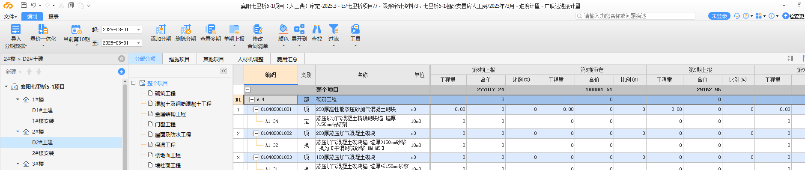
Task: Collapse item 010402001001 row
Action: [x=256, y=109]
